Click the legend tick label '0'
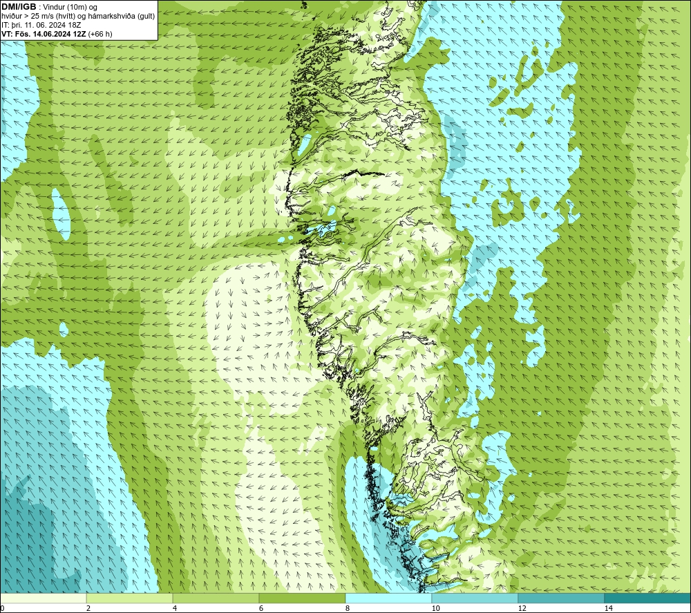This screenshot has height=613, width=691. click(x=2, y=608)
